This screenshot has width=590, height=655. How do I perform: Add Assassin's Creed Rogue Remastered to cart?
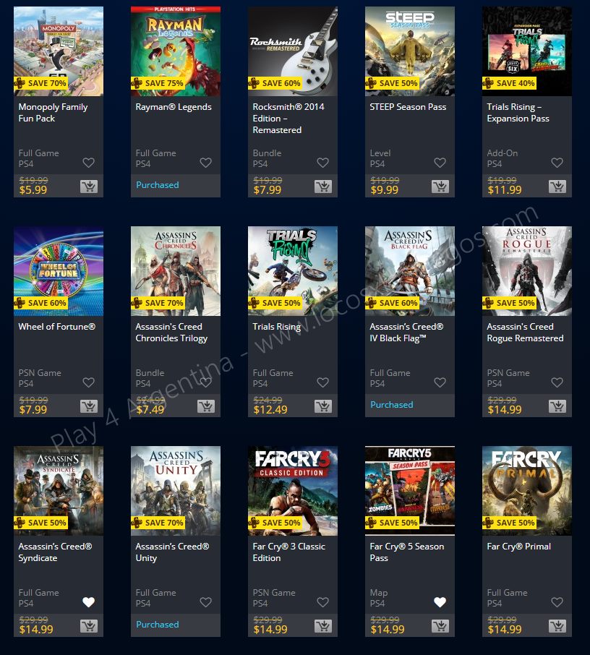(x=557, y=406)
